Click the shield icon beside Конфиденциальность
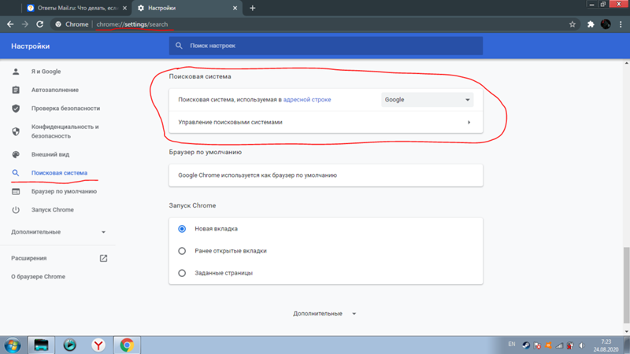The image size is (630, 354). coord(16,131)
